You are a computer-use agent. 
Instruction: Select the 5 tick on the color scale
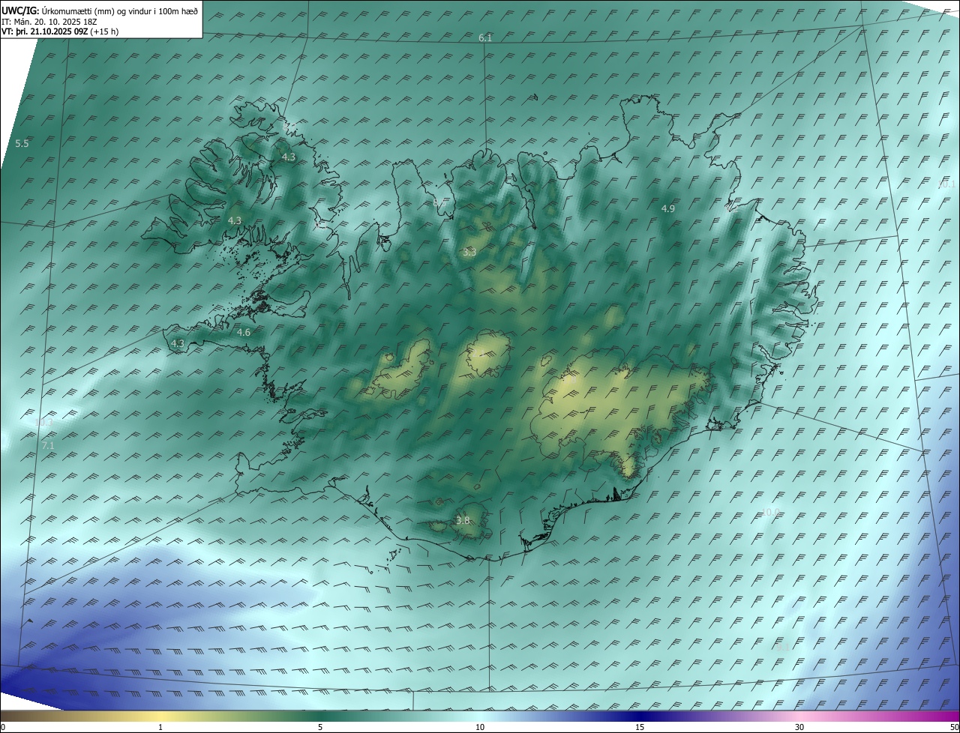click(320, 727)
